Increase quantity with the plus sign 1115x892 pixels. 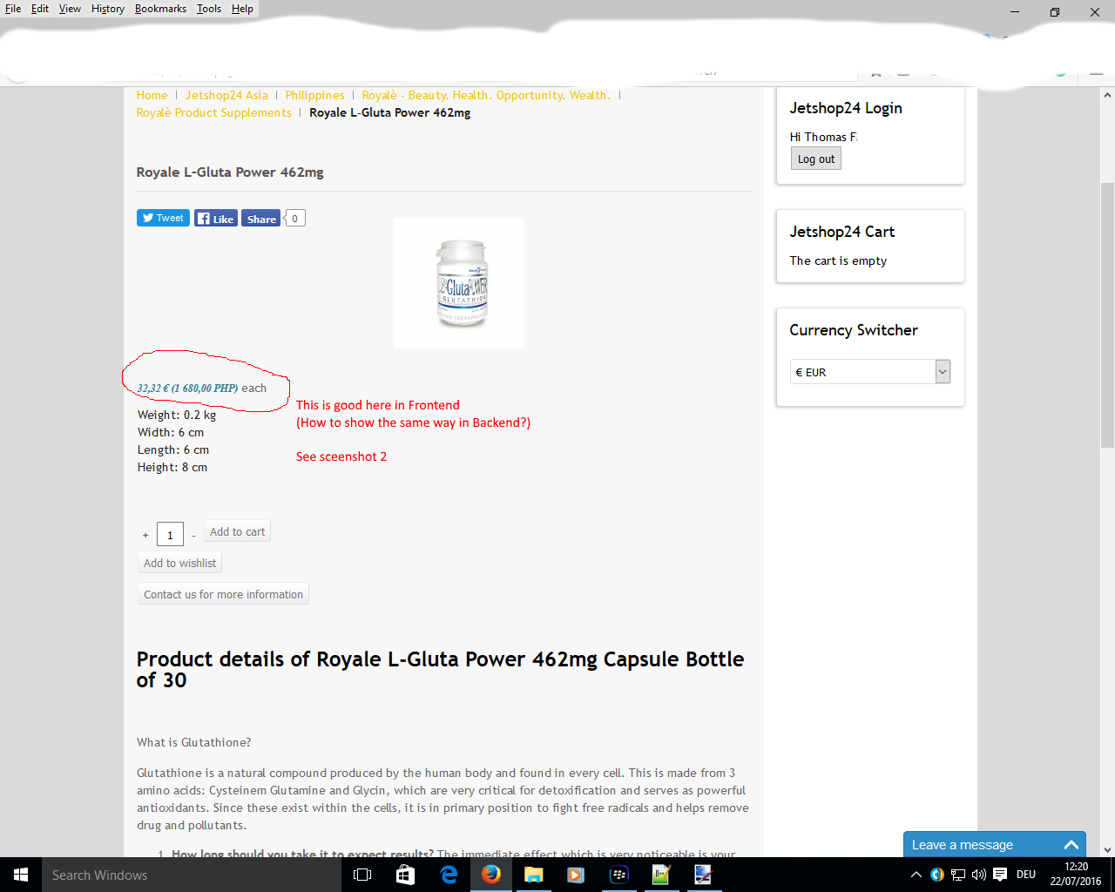click(x=145, y=535)
